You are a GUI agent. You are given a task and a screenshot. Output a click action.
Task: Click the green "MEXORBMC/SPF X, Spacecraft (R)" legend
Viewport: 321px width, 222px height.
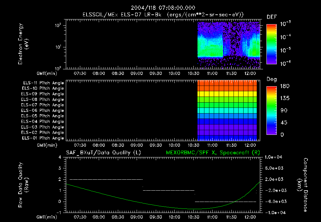pyautogui.click(x=213, y=153)
